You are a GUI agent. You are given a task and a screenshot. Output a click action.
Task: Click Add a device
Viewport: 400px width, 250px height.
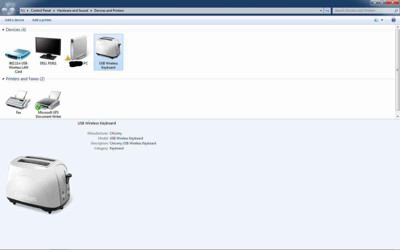pos(14,20)
